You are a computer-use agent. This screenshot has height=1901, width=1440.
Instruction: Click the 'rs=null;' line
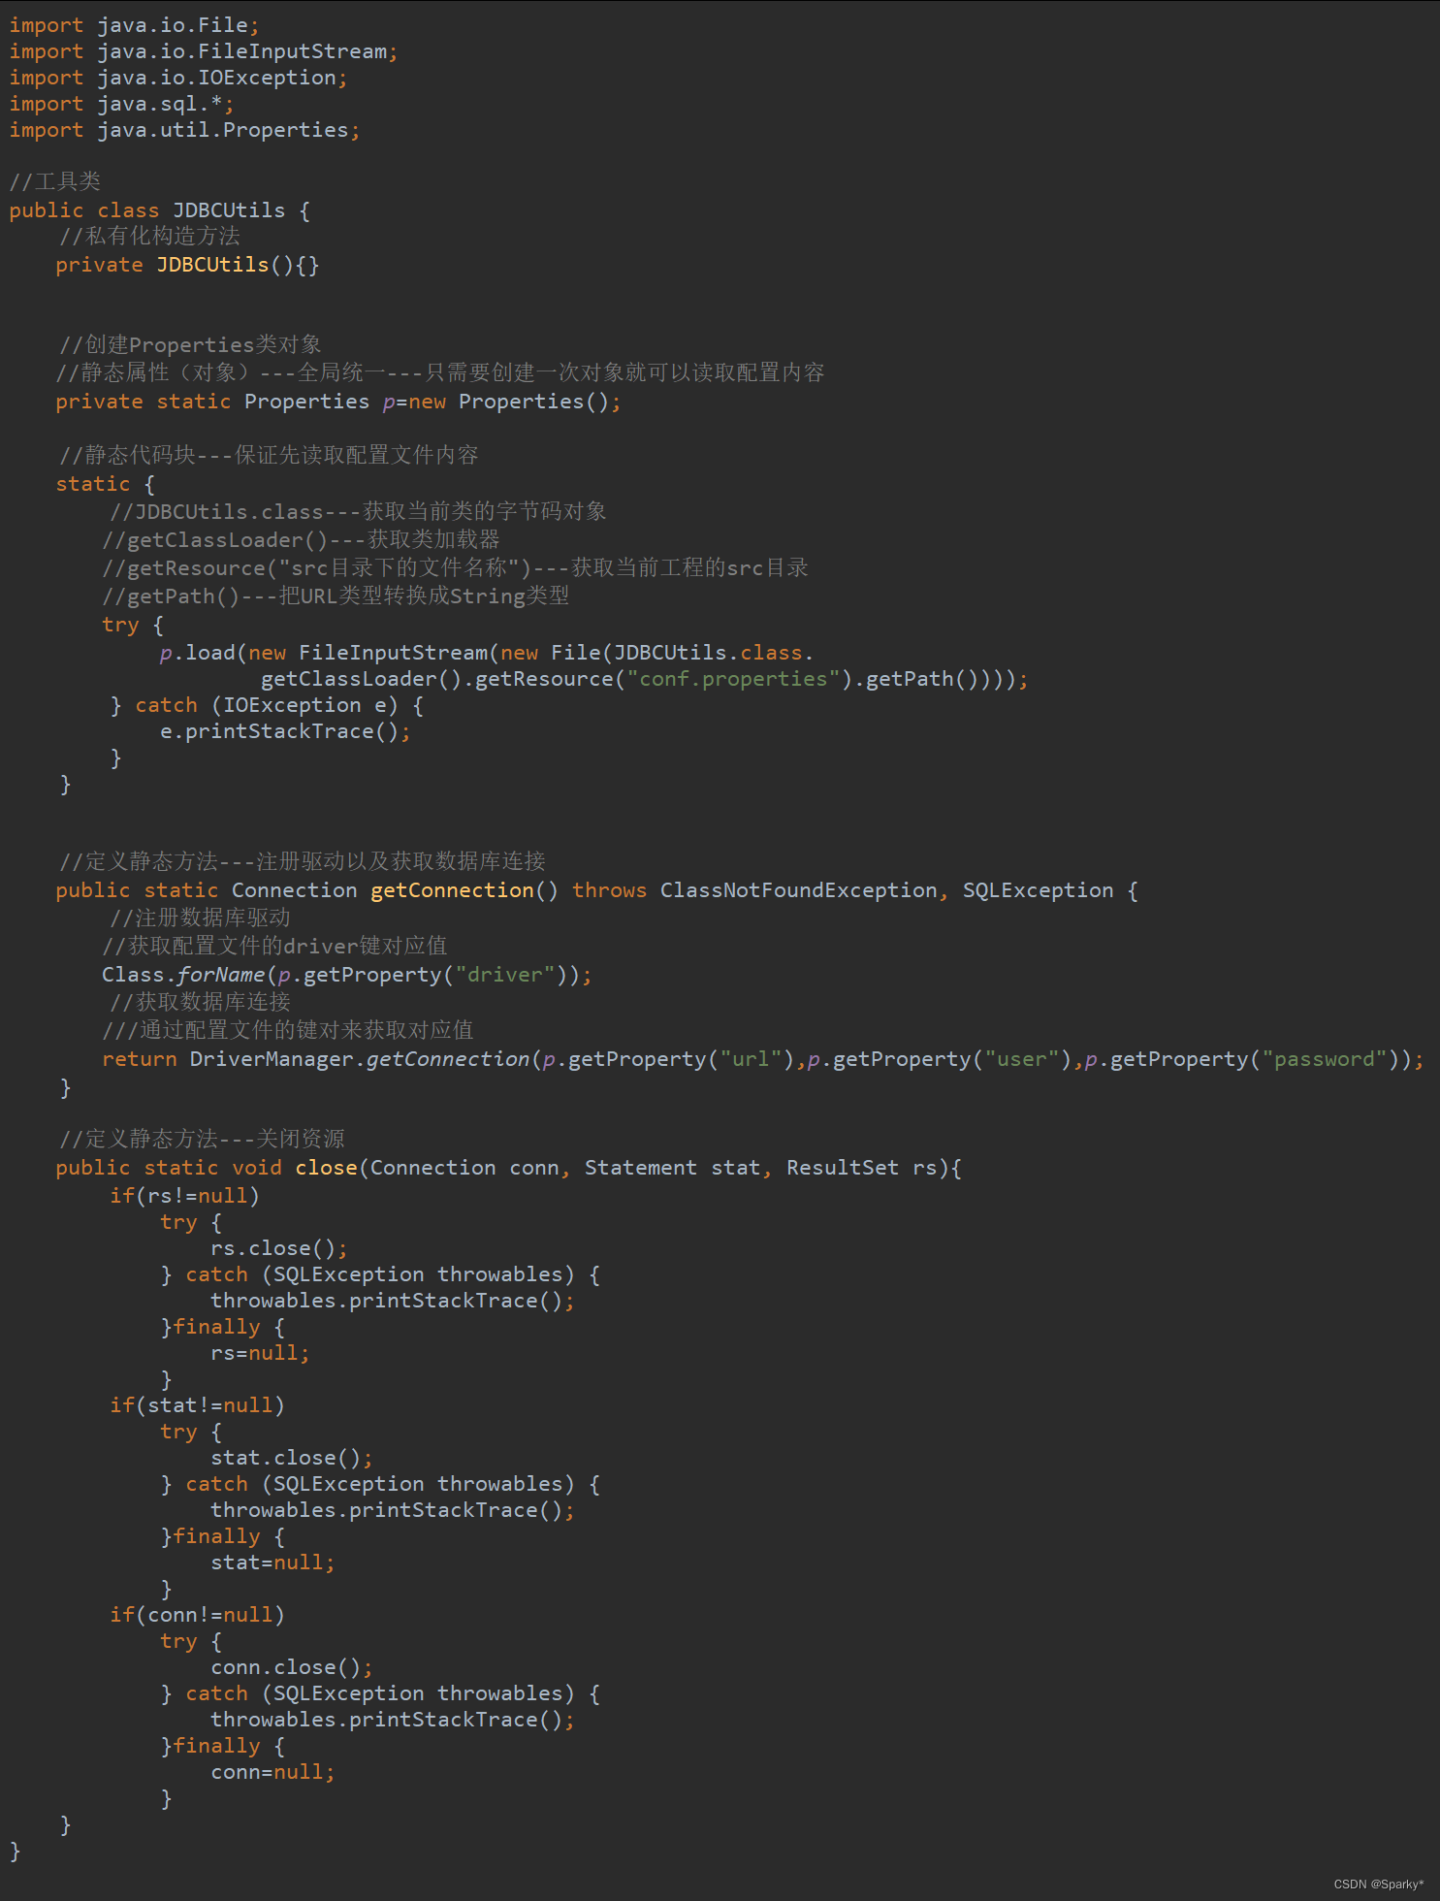[260, 1353]
